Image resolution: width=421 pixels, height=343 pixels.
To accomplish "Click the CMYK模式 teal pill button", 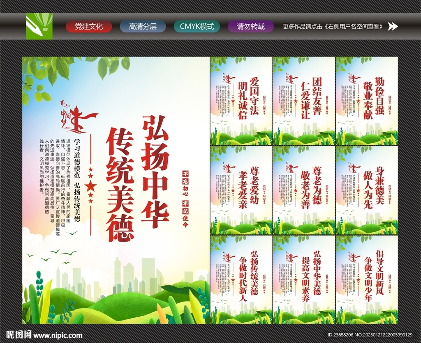I will tap(197, 27).
